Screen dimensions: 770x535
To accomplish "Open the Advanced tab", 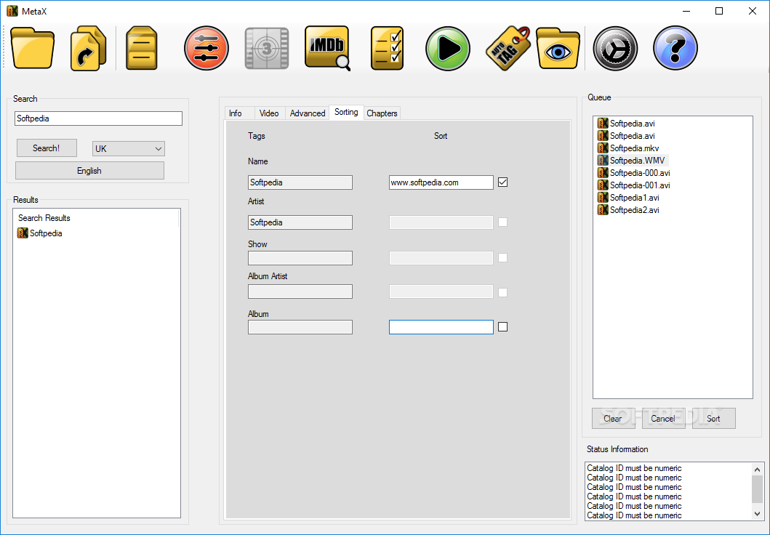I will tap(308, 113).
